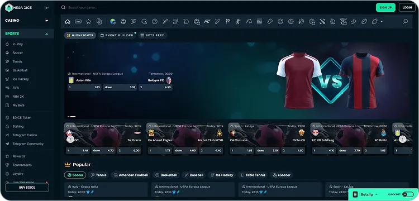Screen dimensions: 419x201
Task: Open favorites star icon in sports toolbar
Action: [88, 22]
